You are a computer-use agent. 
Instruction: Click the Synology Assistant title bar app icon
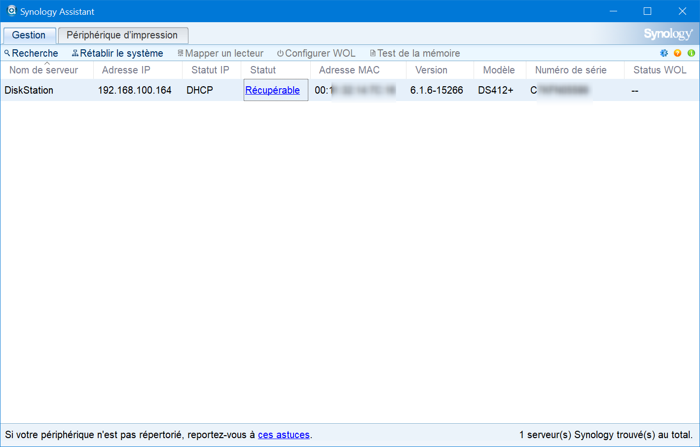[x=11, y=11]
